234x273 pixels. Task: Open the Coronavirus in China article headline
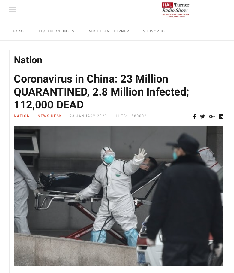[x=101, y=92]
